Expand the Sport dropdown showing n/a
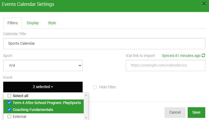This screenshot has width=209, height=120. [43, 65]
